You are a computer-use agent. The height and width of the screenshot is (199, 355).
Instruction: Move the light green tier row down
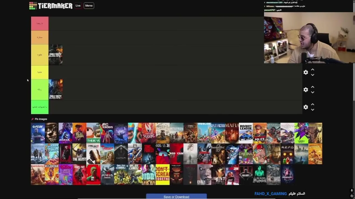313,92
